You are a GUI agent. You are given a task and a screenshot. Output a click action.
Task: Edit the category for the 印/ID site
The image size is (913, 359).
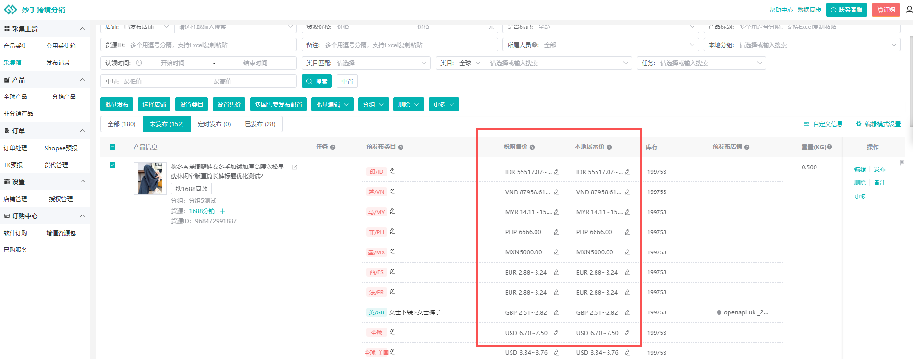(392, 171)
